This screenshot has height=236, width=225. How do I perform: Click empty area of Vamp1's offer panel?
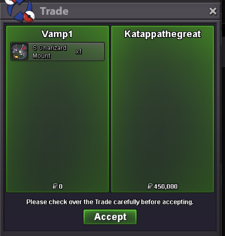pos(57,120)
